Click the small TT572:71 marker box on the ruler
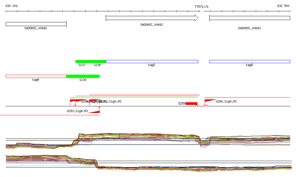Image resolution: width=296 pixels, height=177 pixels. [x=202, y=10]
